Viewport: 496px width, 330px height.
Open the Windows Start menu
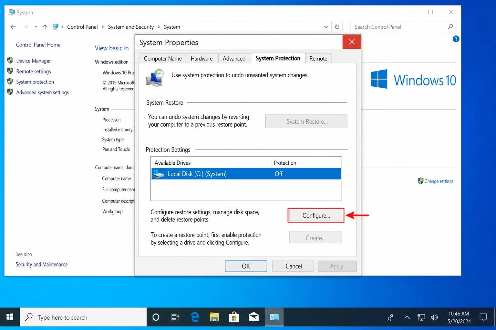[10, 317]
